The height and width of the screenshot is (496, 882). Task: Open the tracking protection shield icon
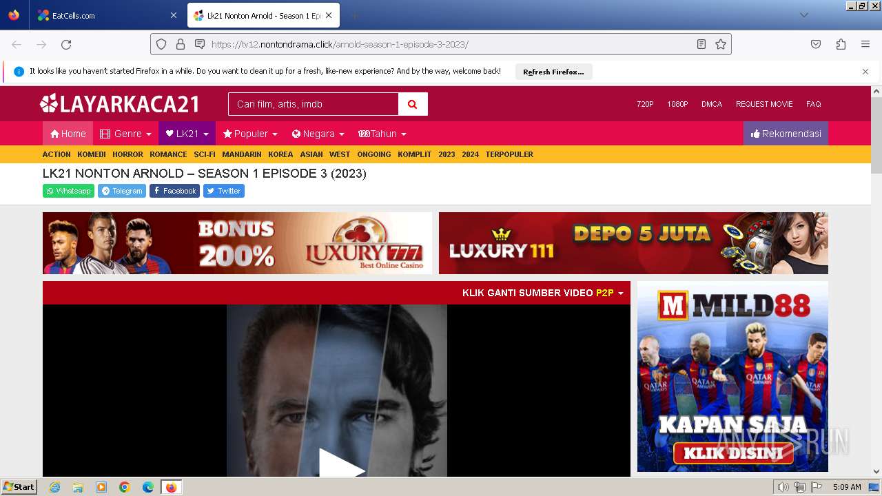(x=161, y=44)
